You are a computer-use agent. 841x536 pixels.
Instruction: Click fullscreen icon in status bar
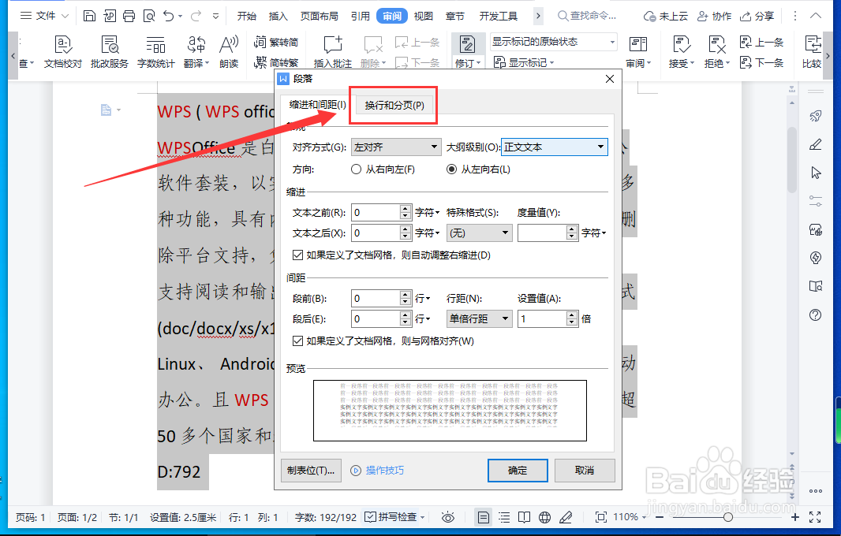815,517
